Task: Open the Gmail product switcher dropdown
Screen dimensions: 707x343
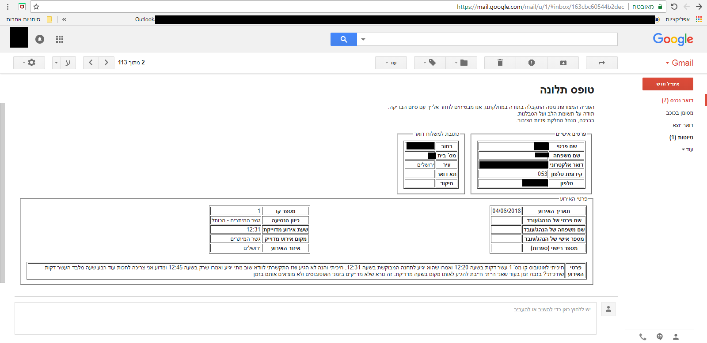Action: [680, 63]
